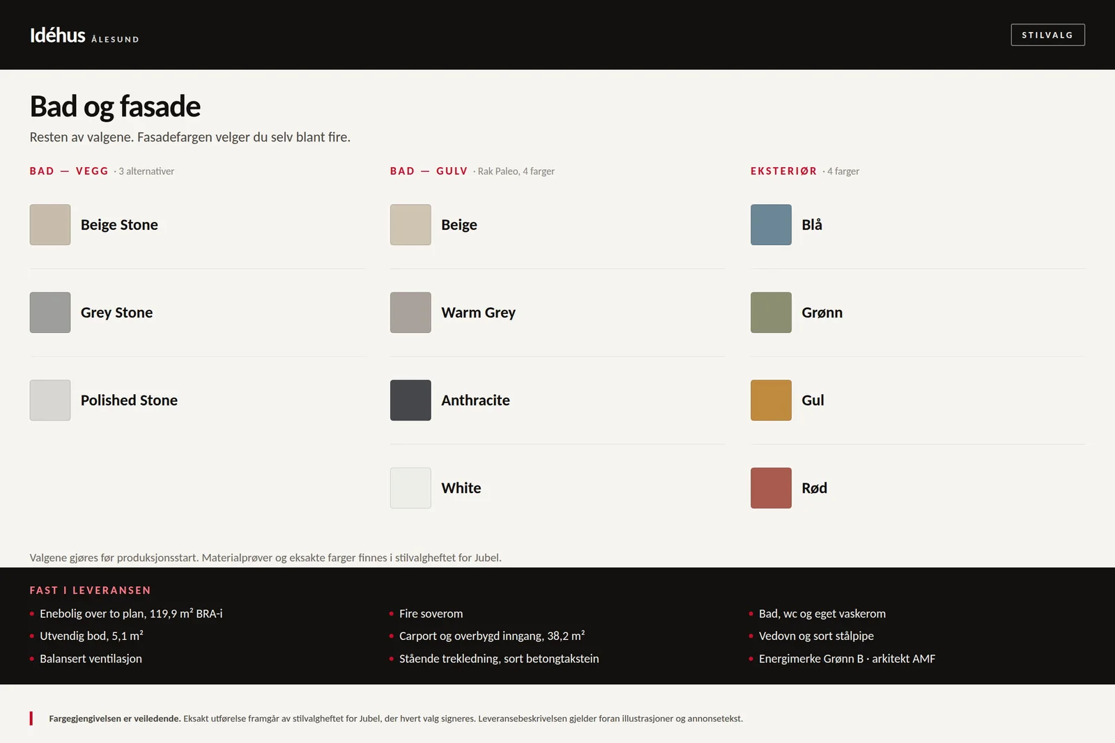Select the Beige floor color swatch
The image size is (1115, 743).
(x=410, y=225)
